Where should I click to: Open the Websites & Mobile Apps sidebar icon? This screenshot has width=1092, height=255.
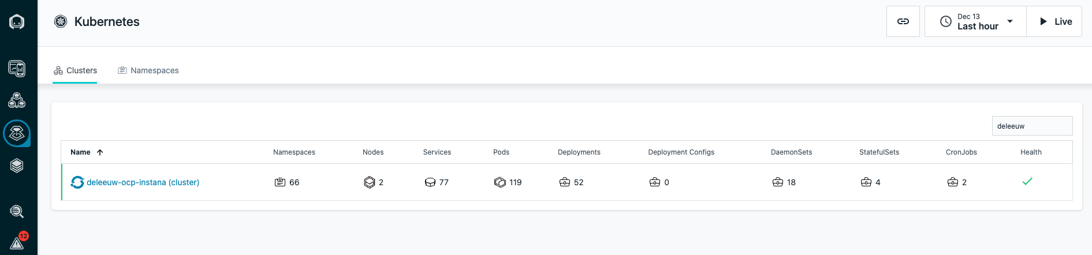[17, 69]
